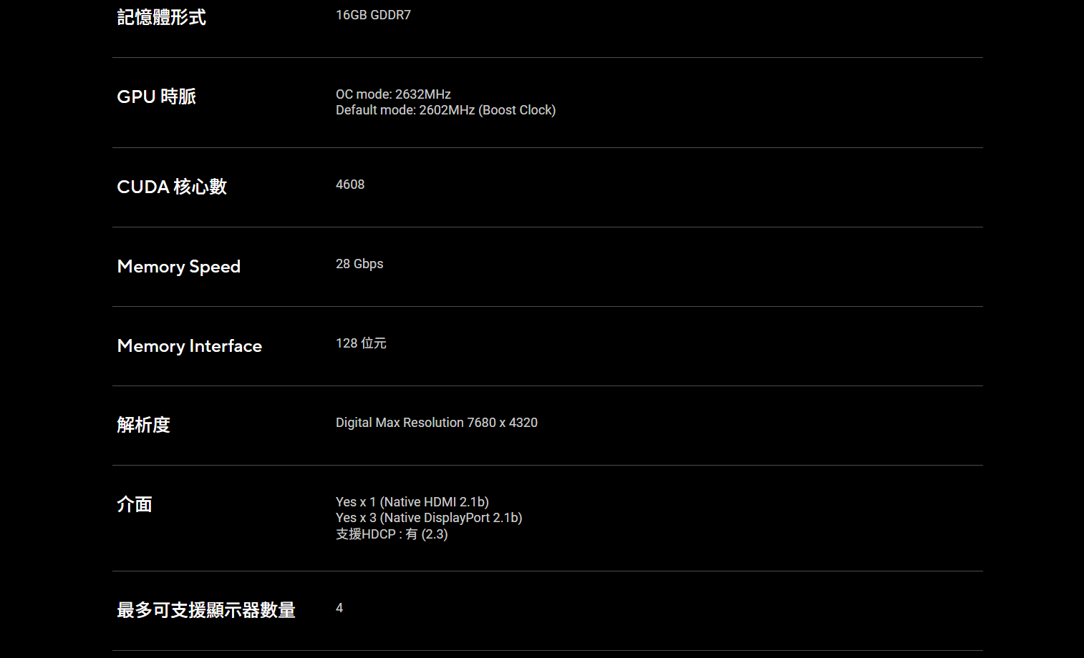Select the Digital Max Resolution text
Viewport: 1084px width, 658px height.
436,423
